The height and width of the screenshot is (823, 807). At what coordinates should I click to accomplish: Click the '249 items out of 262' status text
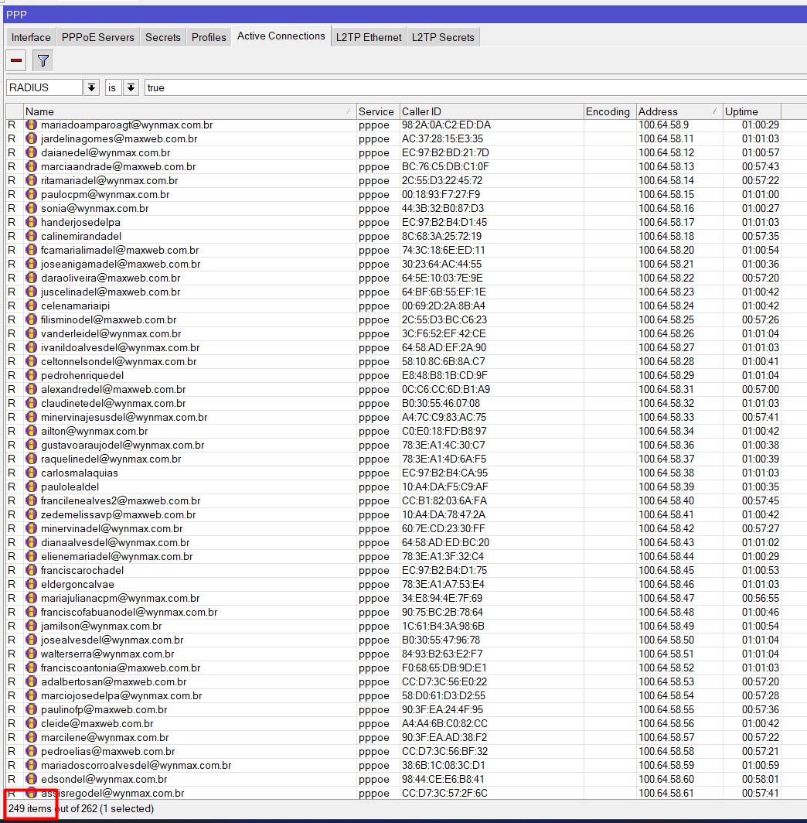(53, 808)
